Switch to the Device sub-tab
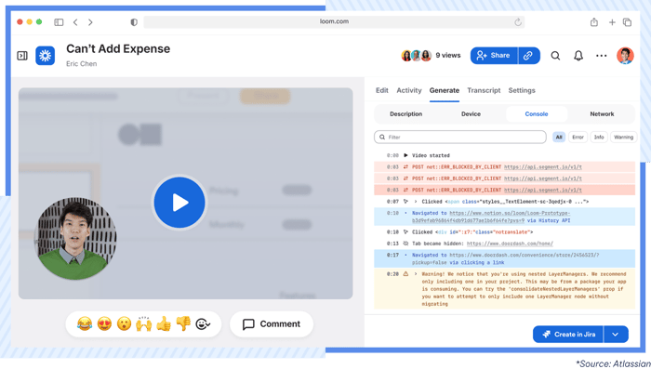The image size is (651, 369). [471, 114]
